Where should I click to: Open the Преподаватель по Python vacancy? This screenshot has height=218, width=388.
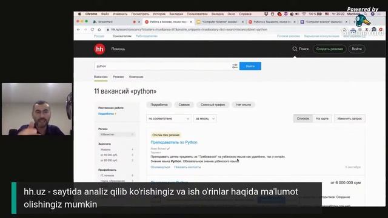(x=174, y=142)
